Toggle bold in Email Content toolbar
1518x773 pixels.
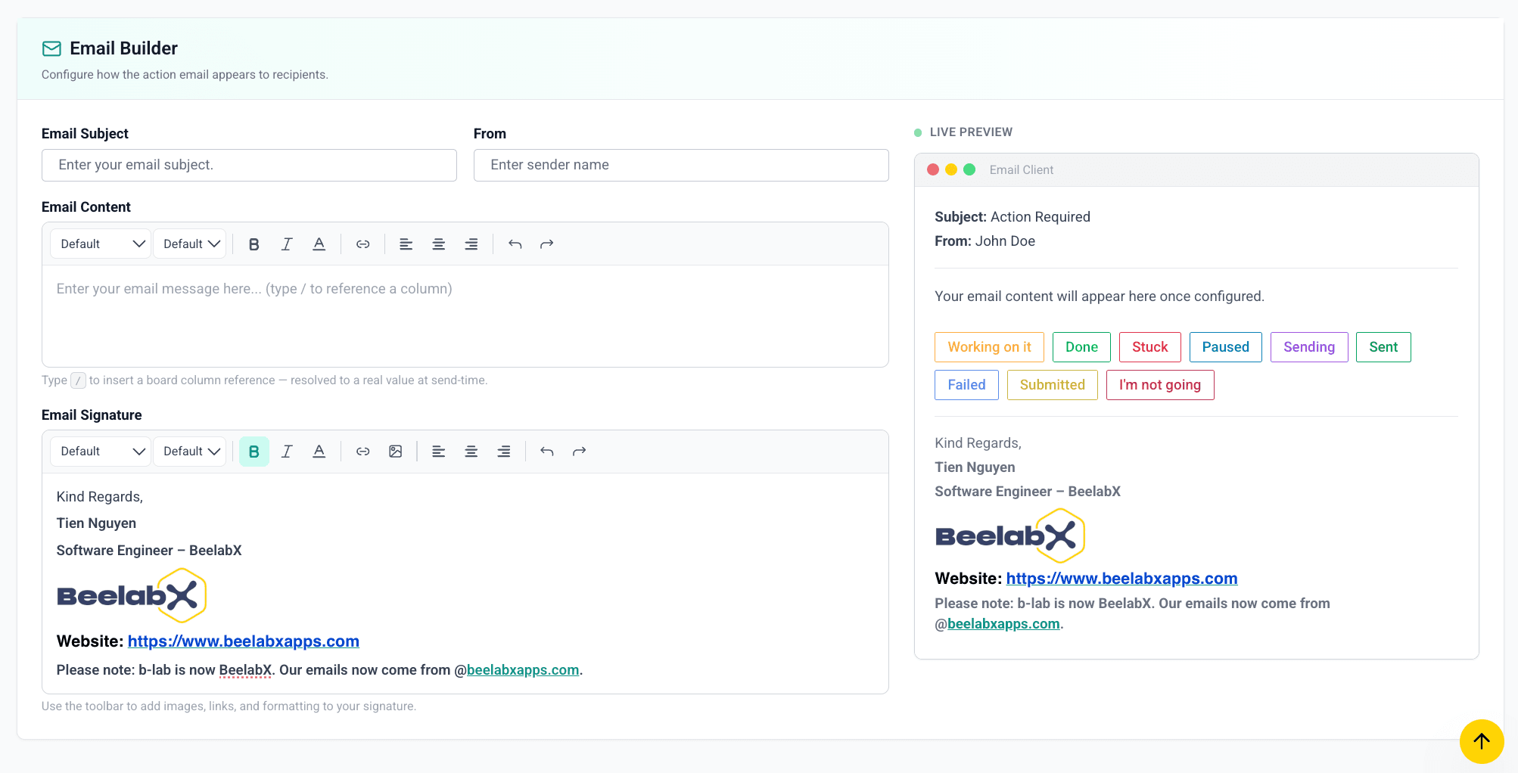[254, 244]
